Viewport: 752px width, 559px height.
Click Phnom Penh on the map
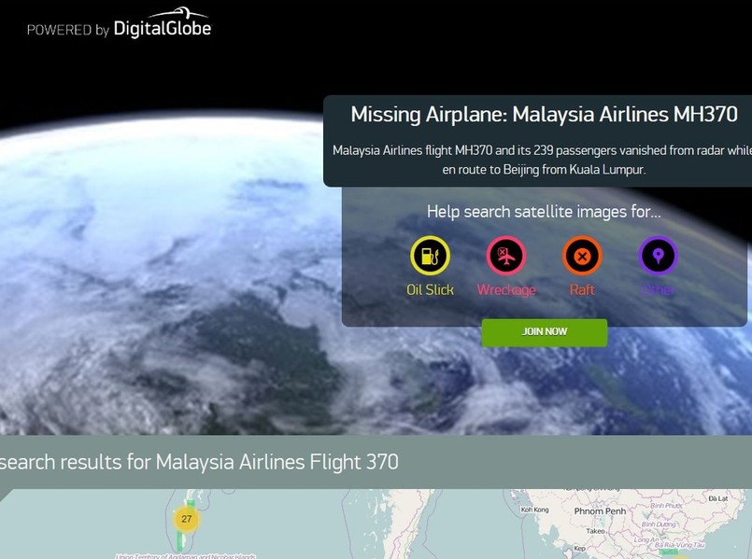[600, 511]
